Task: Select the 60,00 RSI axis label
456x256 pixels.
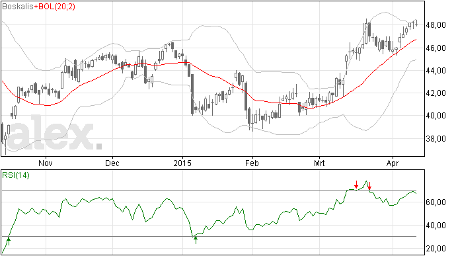Action: [x=436, y=202]
